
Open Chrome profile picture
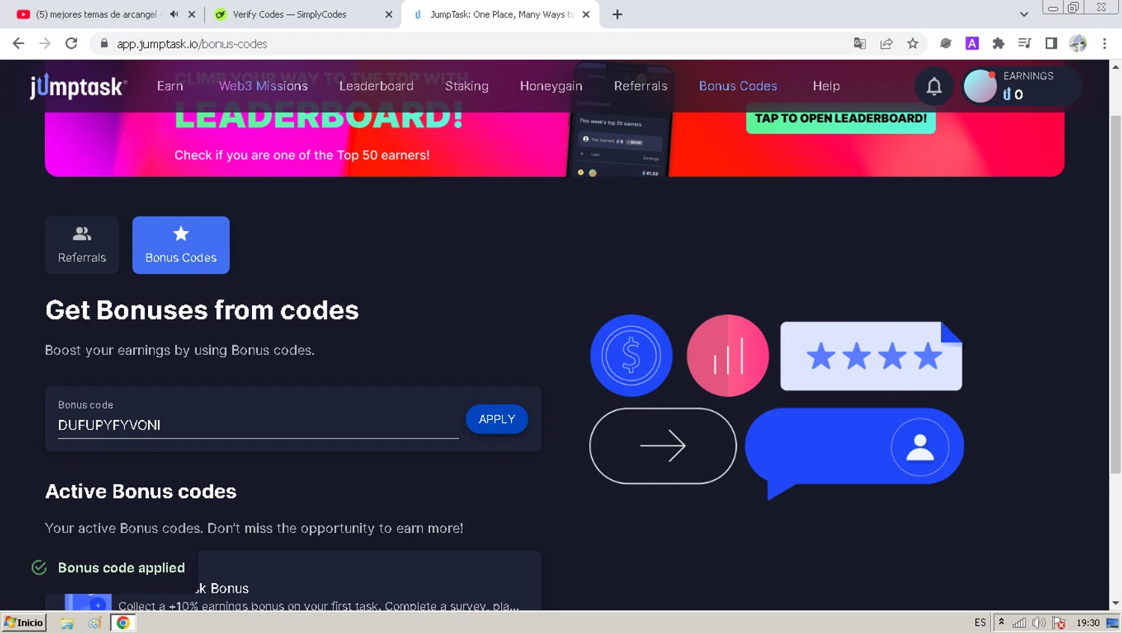[x=1078, y=43]
